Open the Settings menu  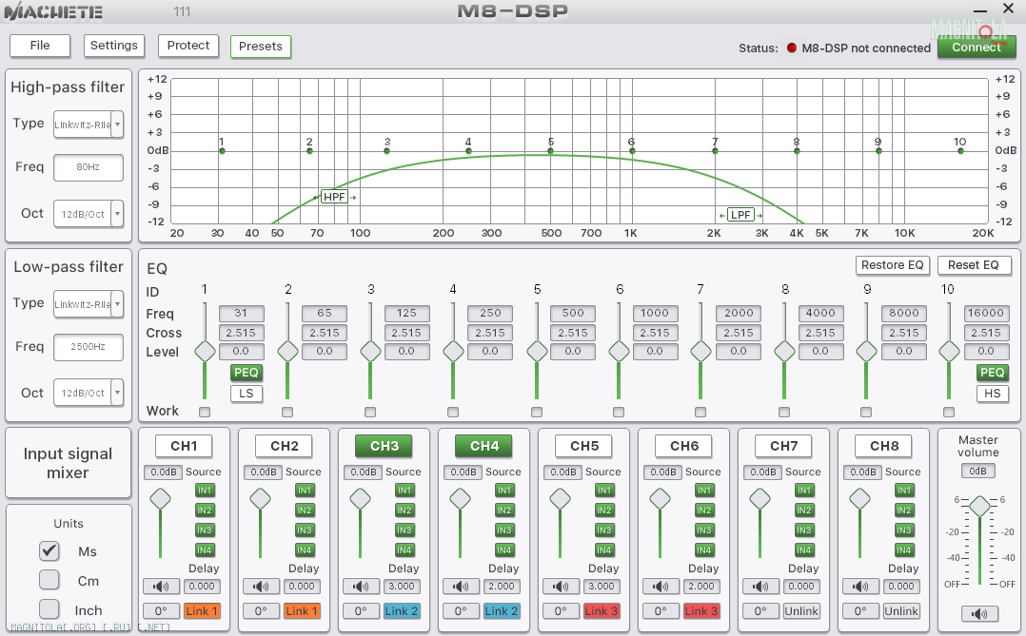(114, 46)
